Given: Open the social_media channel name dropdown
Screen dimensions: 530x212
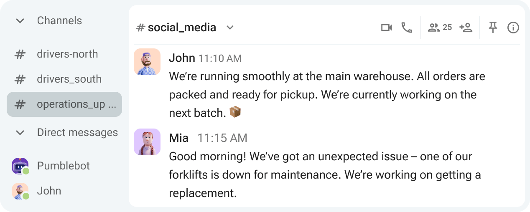Looking at the screenshot, I should tap(229, 28).
